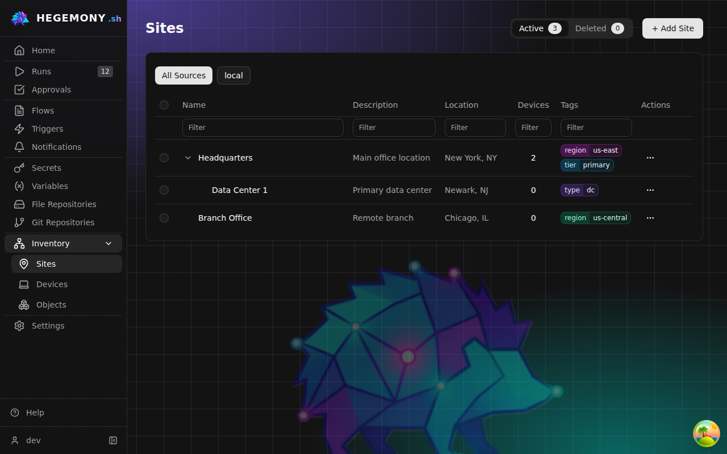Go to Runs page showing 12 badge
The width and height of the screenshot is (727, 454).
click(x=63, y=72)
